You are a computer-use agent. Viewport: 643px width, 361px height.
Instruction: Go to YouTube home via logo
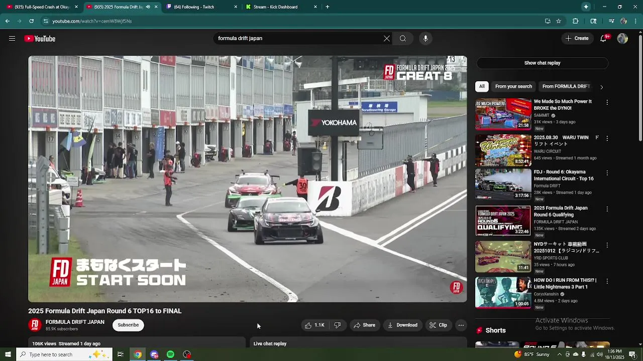tap(40, 39)
